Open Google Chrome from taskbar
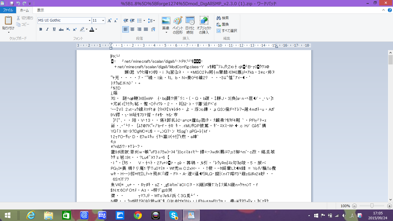Image resolution: width=393 pixels, height=221 pixels. [x=138, y=215]
